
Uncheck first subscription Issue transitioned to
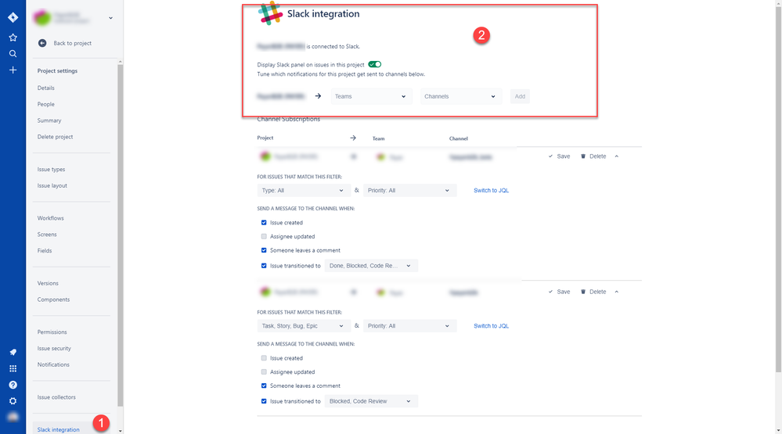pyautogui.click(x=264, y=266)
